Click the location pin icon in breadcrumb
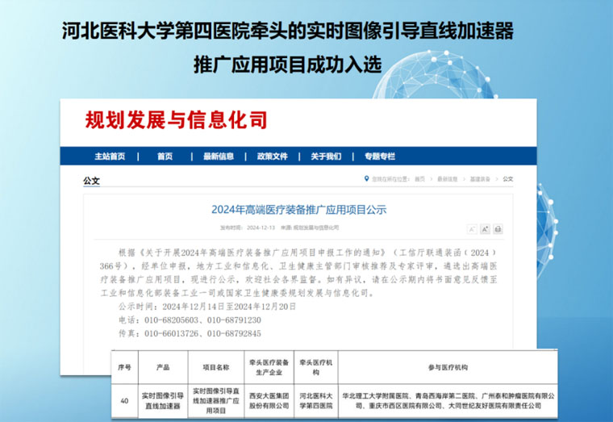The height and width of the screenshot is (422, 613). [367, 179]
